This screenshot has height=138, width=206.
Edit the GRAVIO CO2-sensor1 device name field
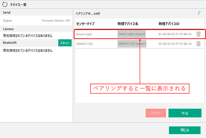click(132, 44)
